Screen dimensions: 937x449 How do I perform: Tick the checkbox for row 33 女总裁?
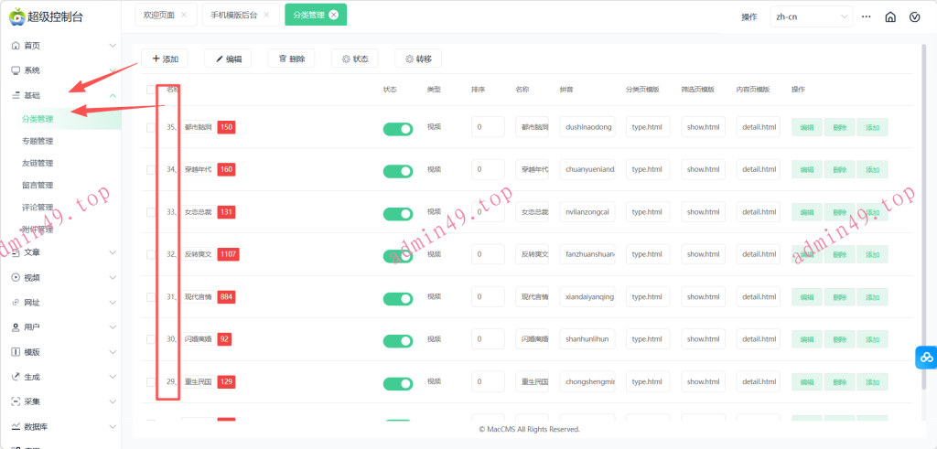pos(151,212)
